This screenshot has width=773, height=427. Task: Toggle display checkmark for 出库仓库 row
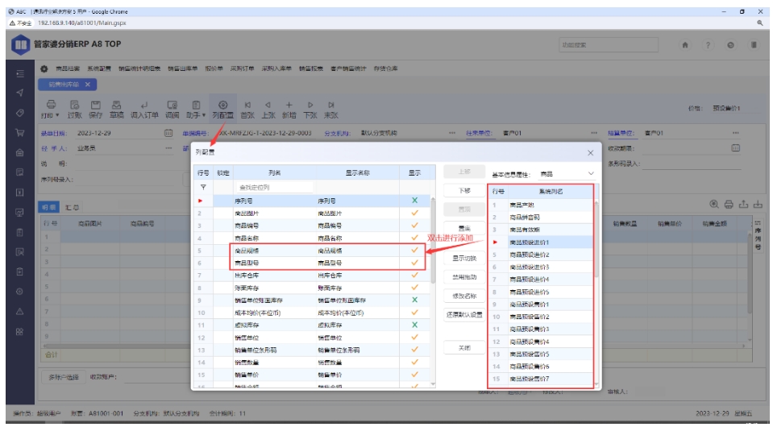click(x=414, y=275)
